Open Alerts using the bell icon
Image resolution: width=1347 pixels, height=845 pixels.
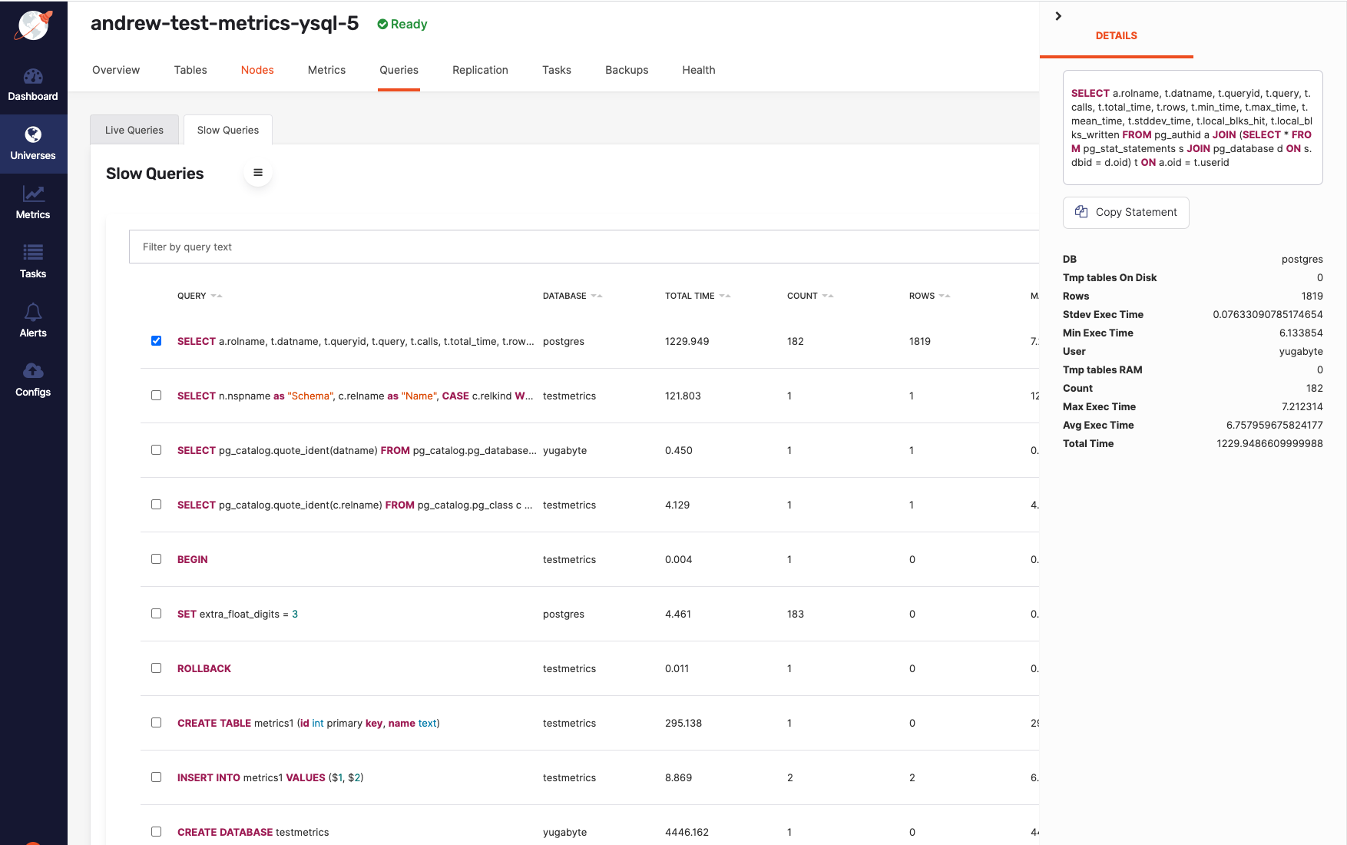33,320
